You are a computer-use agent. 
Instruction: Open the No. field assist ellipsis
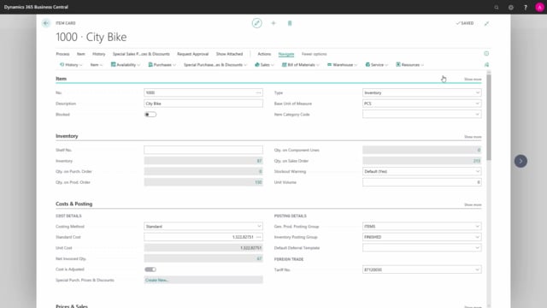[x=258, y=92]
